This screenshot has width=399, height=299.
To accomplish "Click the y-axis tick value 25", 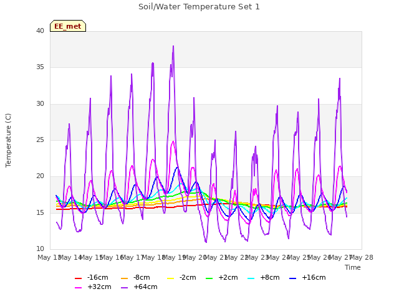I will 40,140.
